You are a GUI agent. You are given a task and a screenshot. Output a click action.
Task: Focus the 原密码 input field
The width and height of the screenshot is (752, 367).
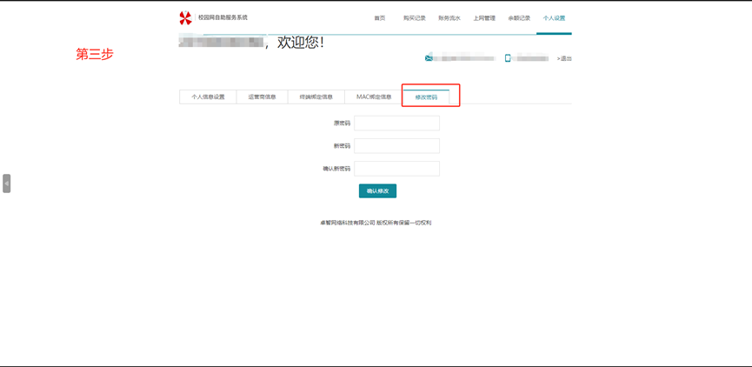pos(396,123)
